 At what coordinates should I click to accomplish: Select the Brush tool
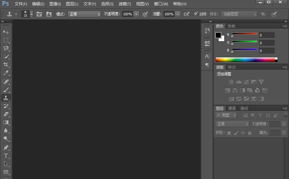[x=6, y=90]
